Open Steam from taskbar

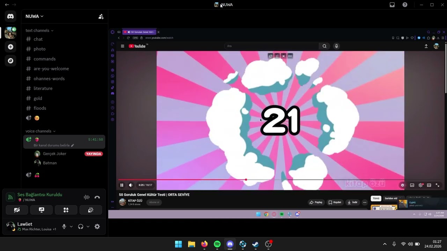[x=256, y=244]
